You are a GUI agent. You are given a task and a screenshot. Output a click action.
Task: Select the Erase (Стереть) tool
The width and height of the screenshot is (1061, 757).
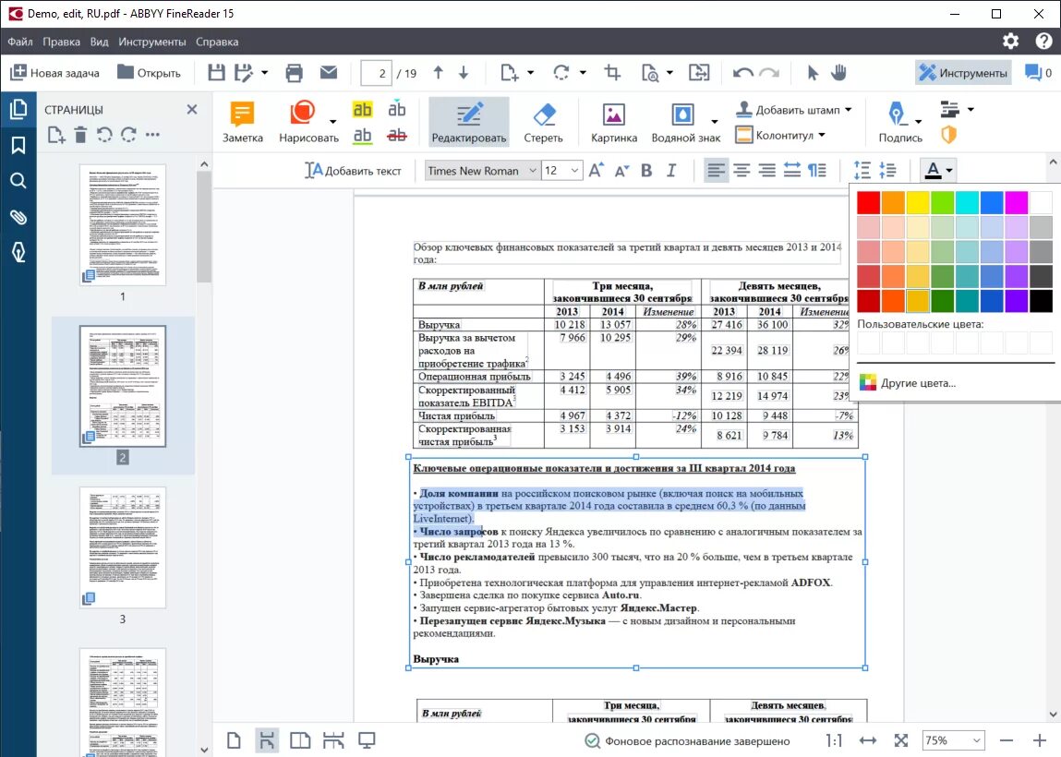point(543,122)
